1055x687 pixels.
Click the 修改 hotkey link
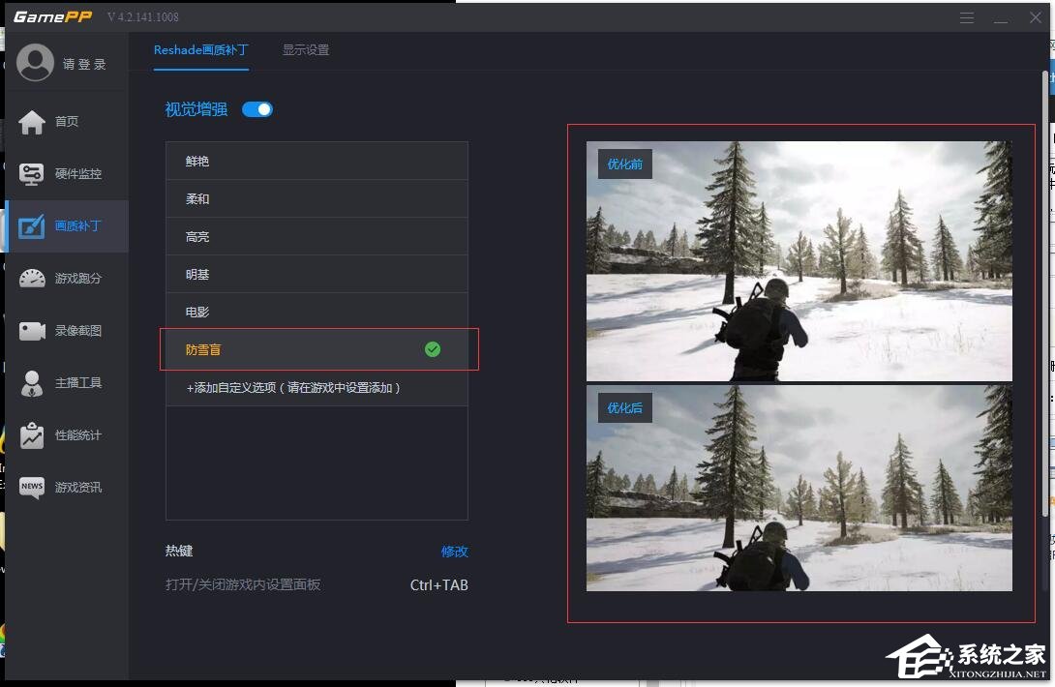pos(454,552)
